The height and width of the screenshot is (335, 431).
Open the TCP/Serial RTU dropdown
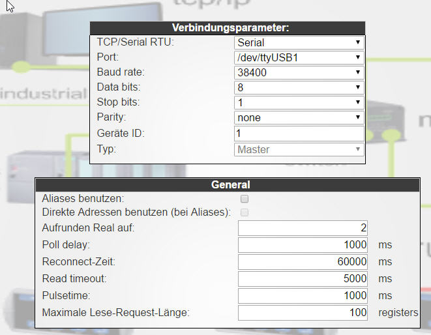(x=299, y=42)
